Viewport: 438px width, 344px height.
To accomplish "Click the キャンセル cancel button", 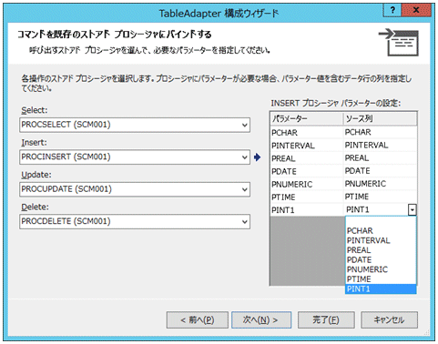I will pos(389,319).
